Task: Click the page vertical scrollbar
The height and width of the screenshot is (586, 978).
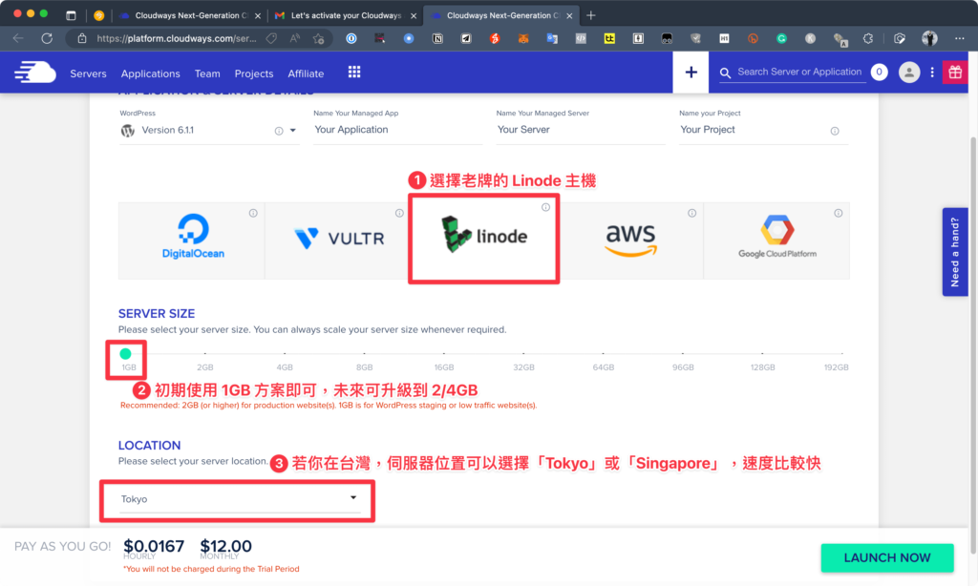Action: pos(972,345)
